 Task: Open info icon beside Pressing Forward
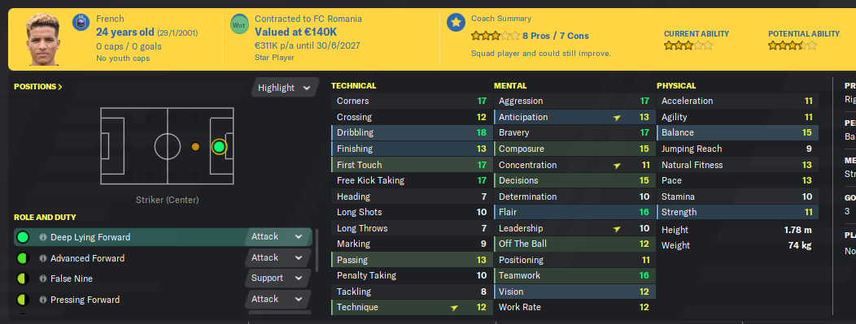[42, 300]
